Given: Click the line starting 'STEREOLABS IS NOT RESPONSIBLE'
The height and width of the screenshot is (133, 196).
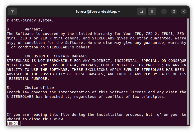Looking at the screenshot, I should 96,61.
